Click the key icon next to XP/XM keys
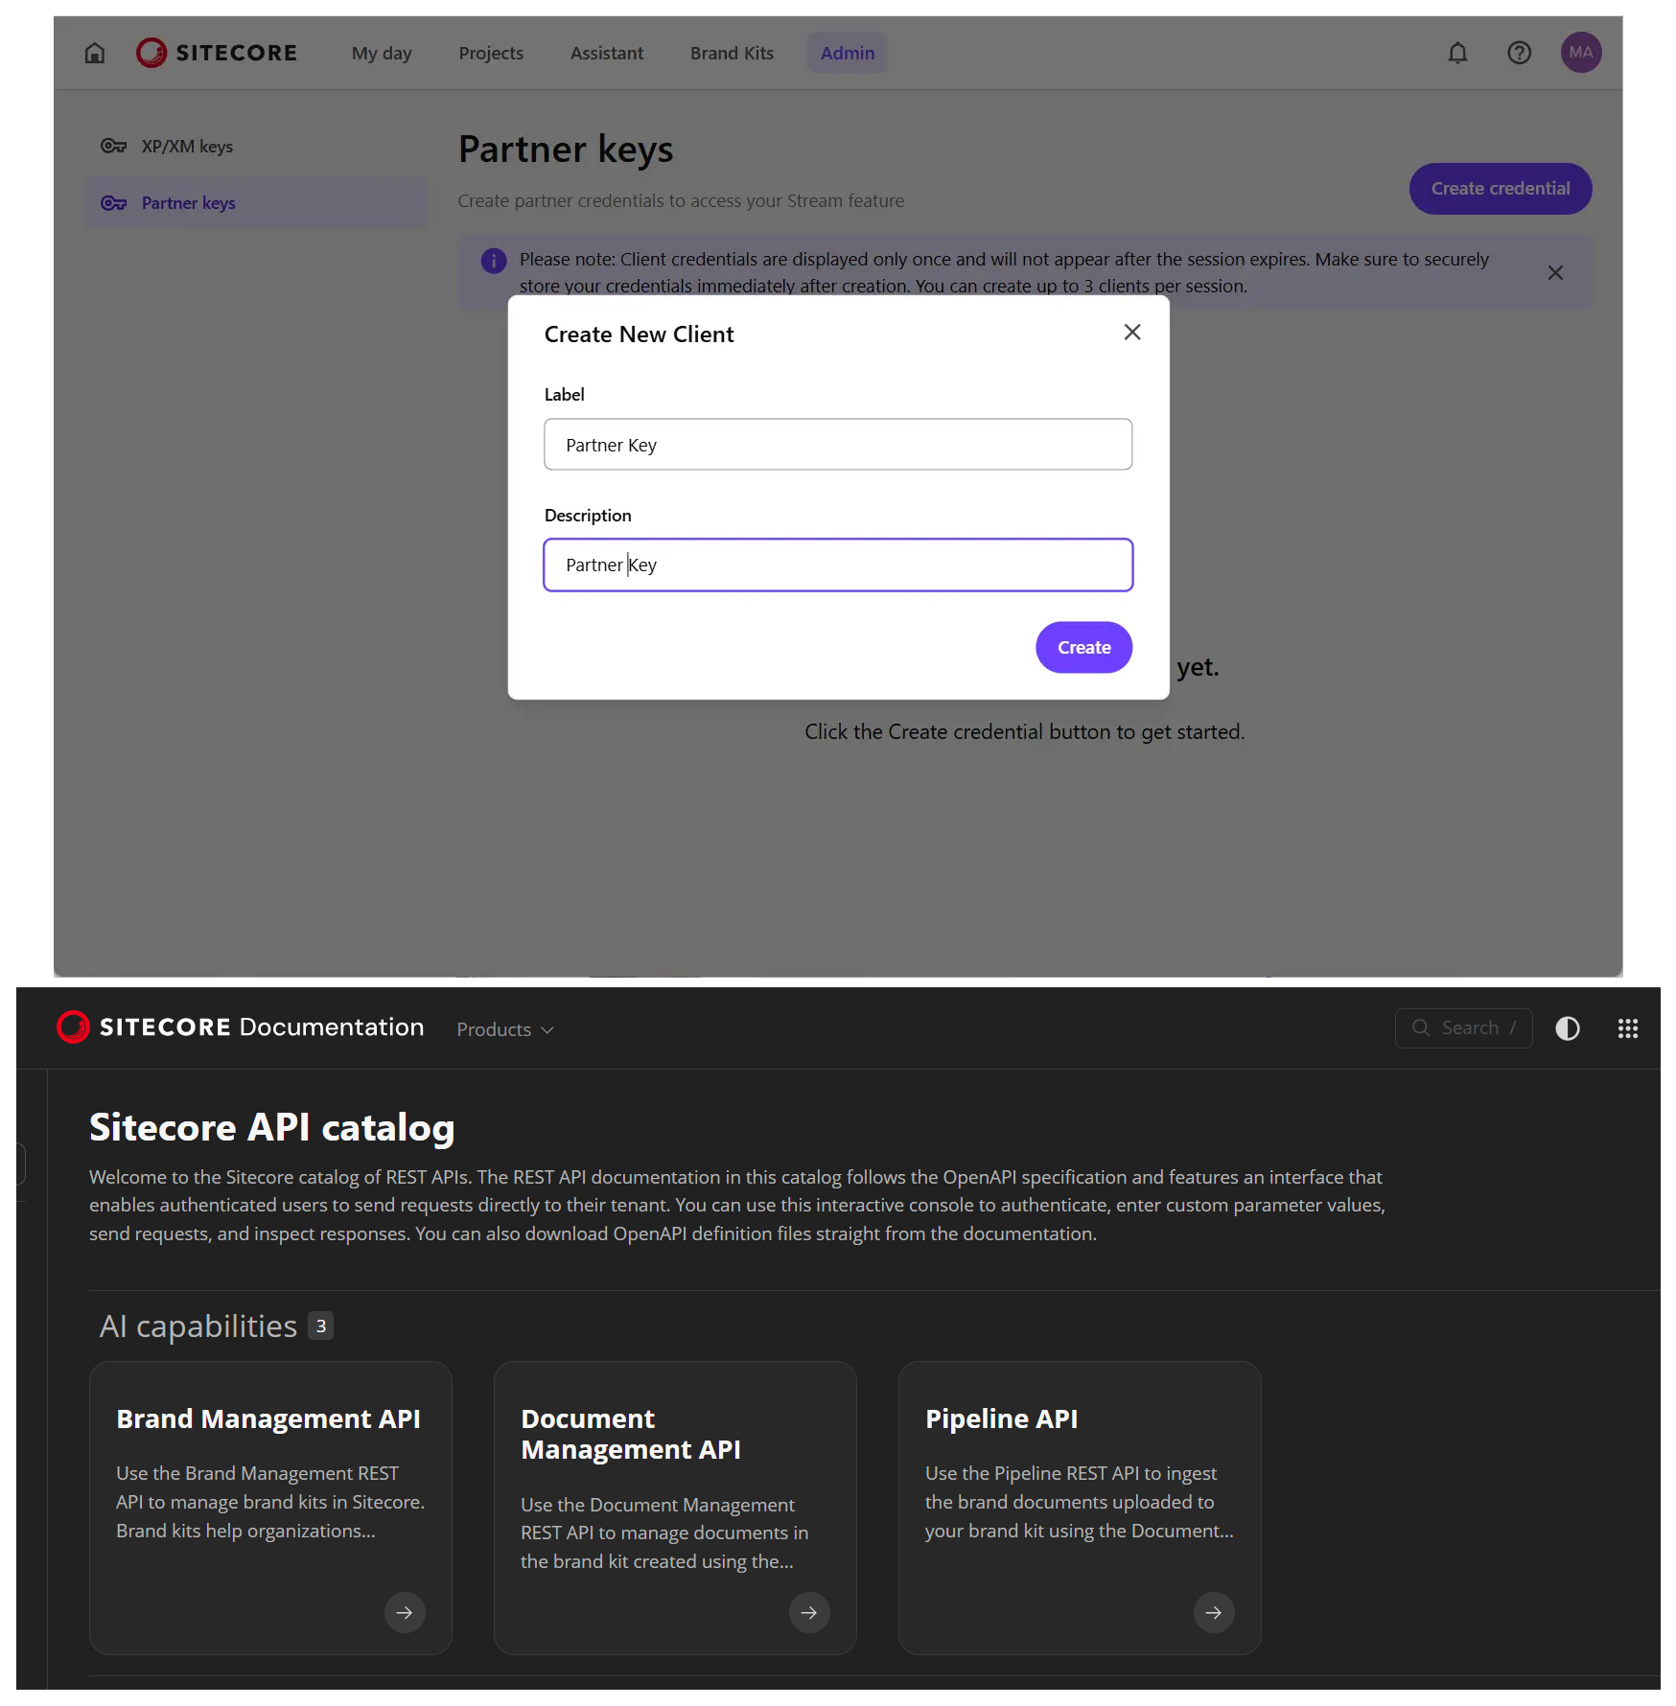 click(x=113, y=146)
